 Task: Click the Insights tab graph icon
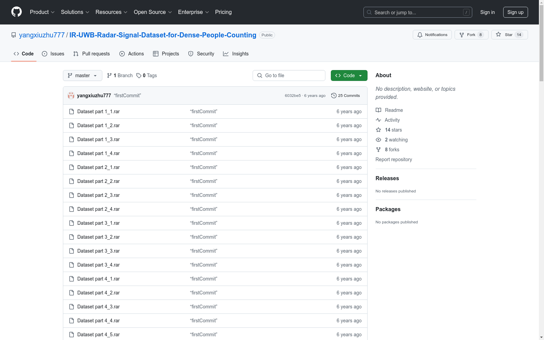coord(226,54)
